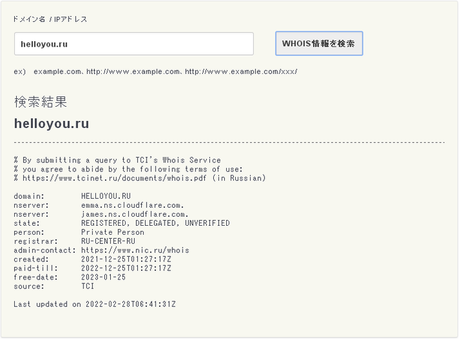The width and height of the screenshot is (460, 339).
Task: Click the james.ns.cloudflare.com nameserver entry
Action: (x=135, y=214)
